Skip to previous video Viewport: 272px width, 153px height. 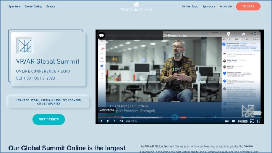(101, 121)
